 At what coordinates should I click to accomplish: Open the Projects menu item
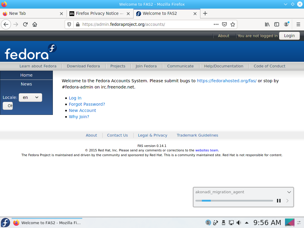click(118, 66)
